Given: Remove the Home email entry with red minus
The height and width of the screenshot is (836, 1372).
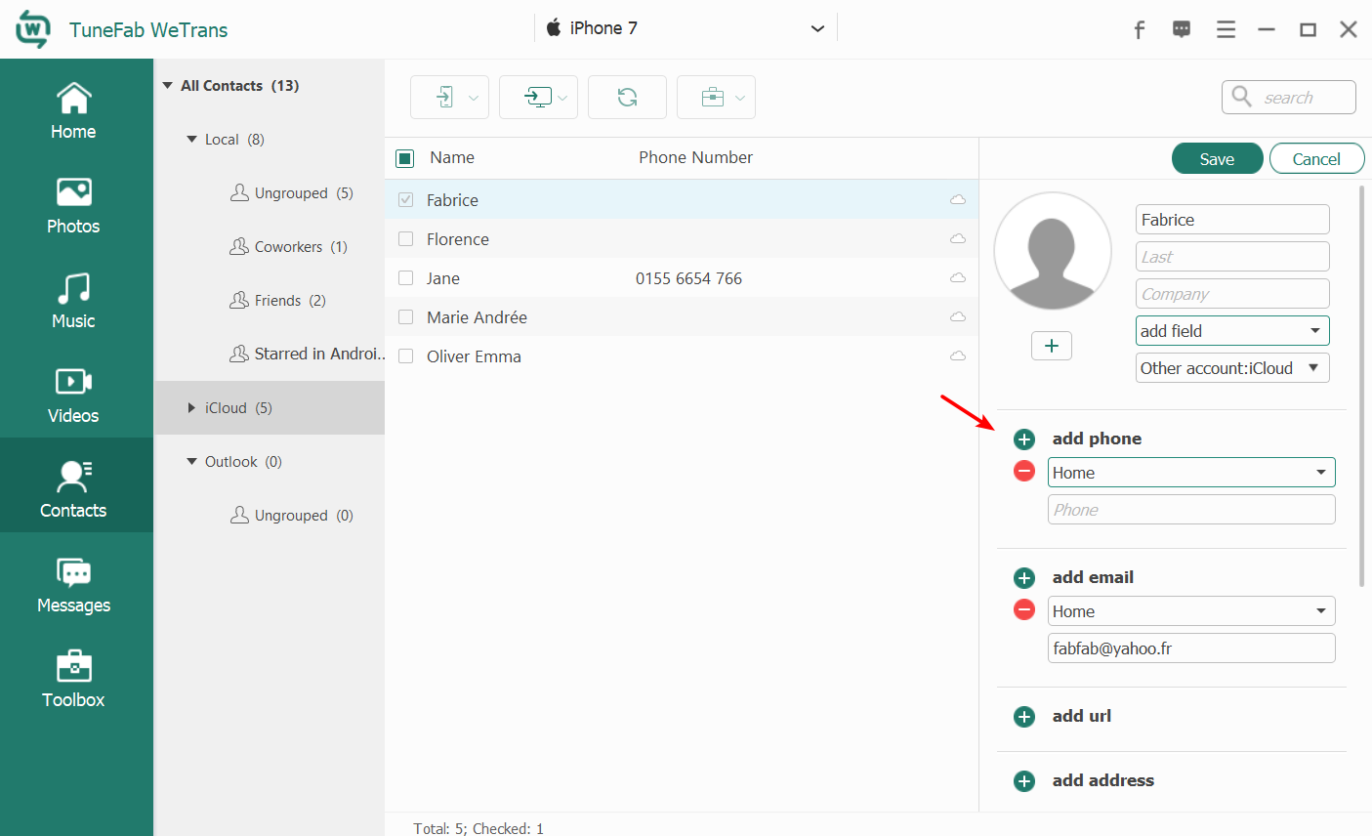Looking at the screenshot, I should (x=1023, y=610).
